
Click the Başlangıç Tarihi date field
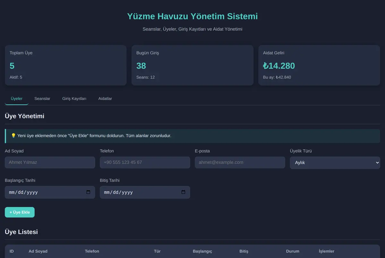(50, 192)
